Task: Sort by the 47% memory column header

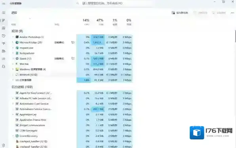Action: pos(100,22)
